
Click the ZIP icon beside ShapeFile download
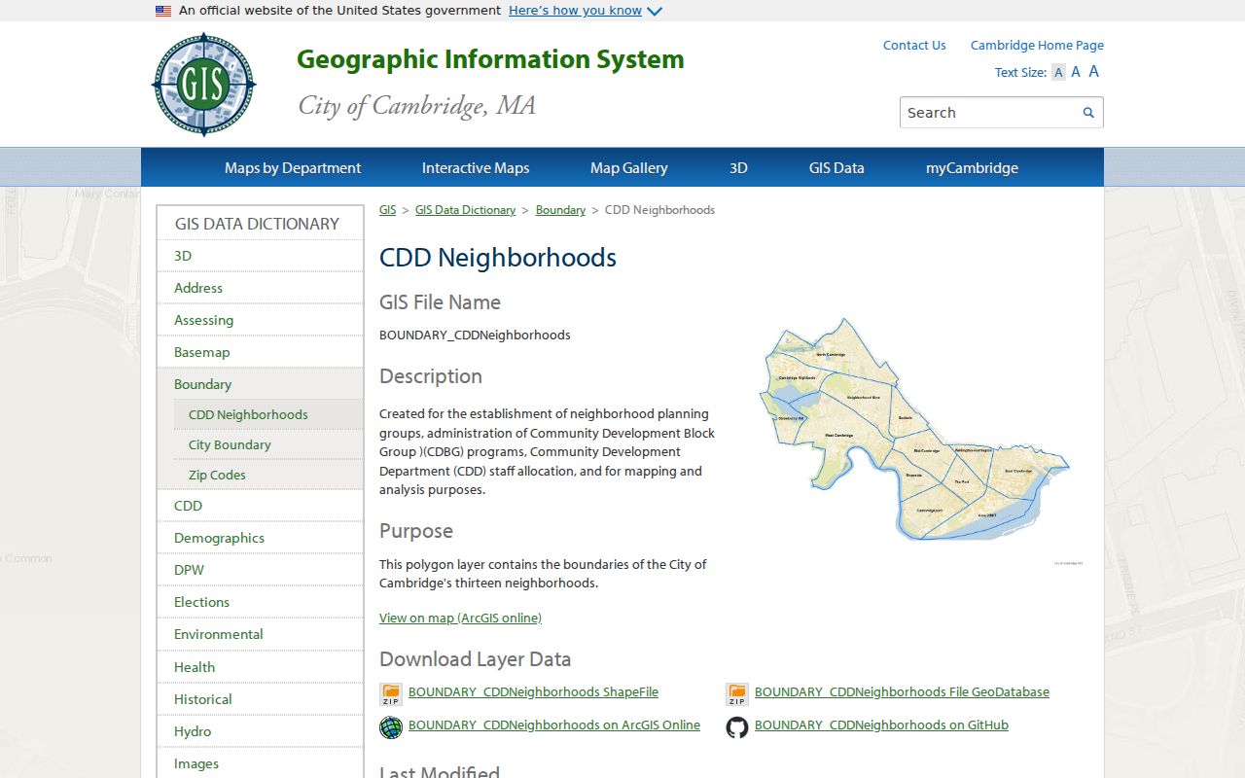point(391,693)
